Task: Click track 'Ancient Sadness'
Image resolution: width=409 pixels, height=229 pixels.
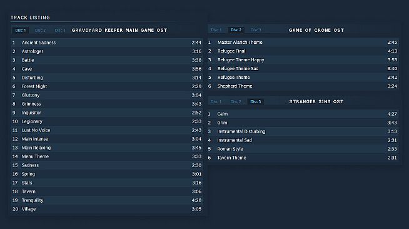Action: [x=107, y=43]
